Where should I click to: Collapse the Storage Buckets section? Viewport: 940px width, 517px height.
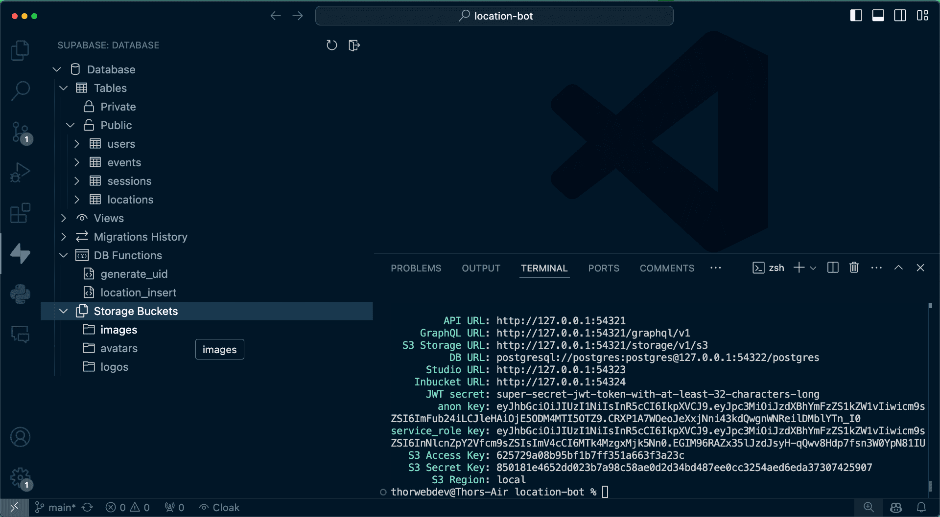63,311
